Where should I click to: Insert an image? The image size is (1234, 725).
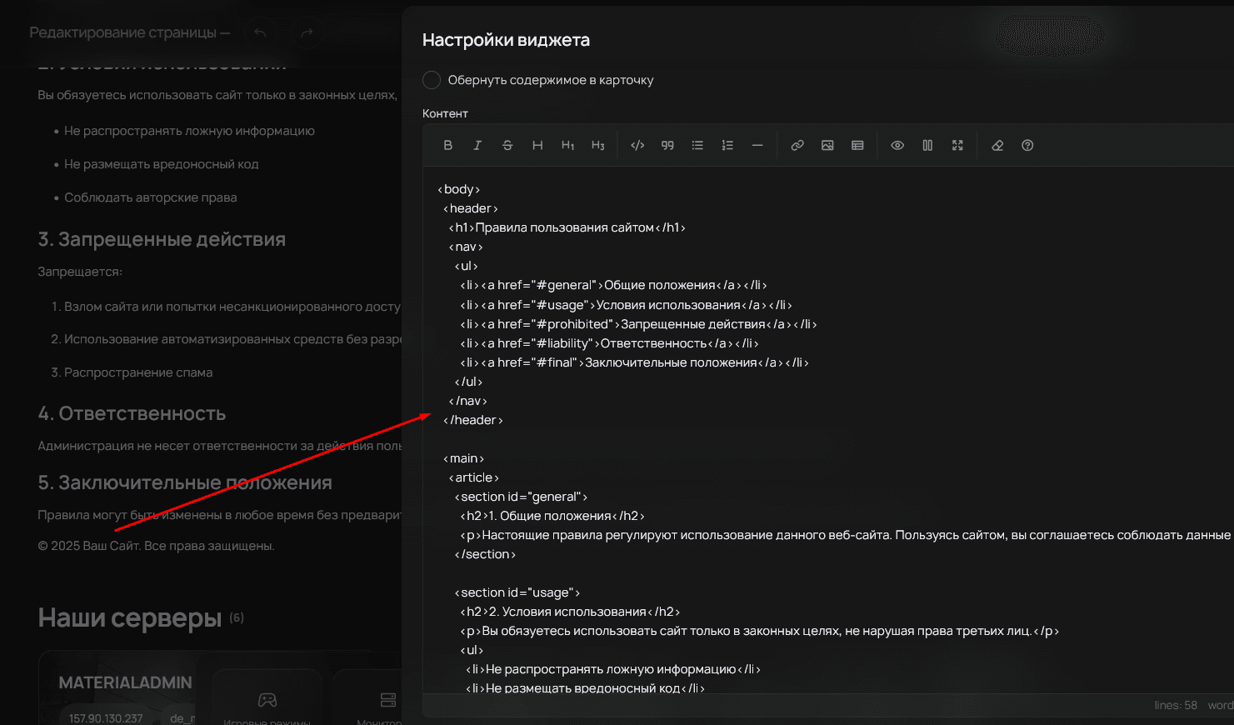(x=827, y=145)
